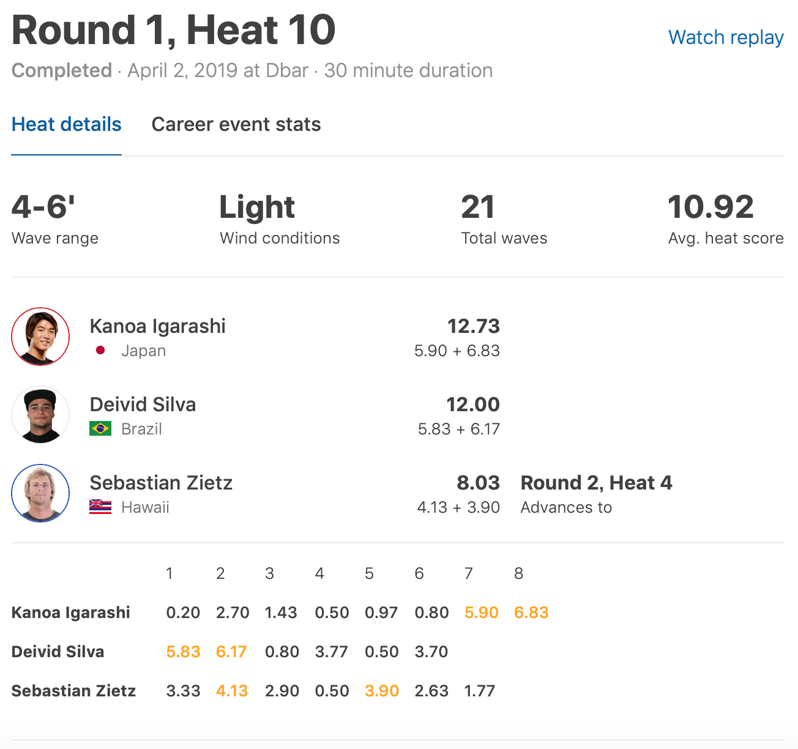Click Kanoa Igarashi's profile photo
Image resolution: width=798 pixels, height=749 pixels.
coord(40,337)
